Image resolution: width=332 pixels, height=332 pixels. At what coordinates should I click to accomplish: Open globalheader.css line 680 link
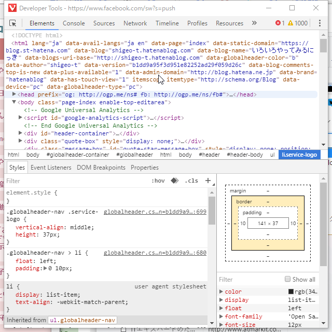pos(155,253)
